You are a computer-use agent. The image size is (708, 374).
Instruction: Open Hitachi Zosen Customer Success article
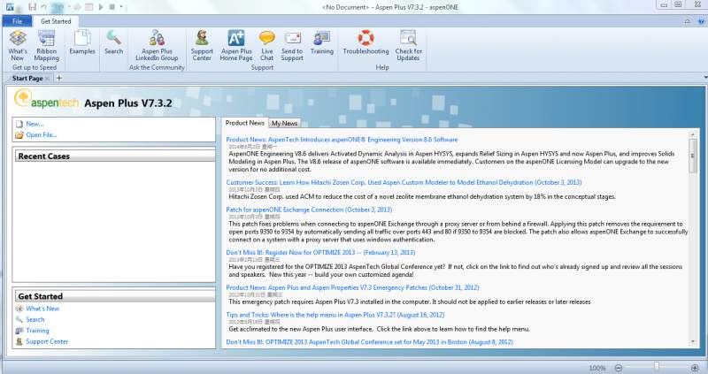(x=404, y=183)
